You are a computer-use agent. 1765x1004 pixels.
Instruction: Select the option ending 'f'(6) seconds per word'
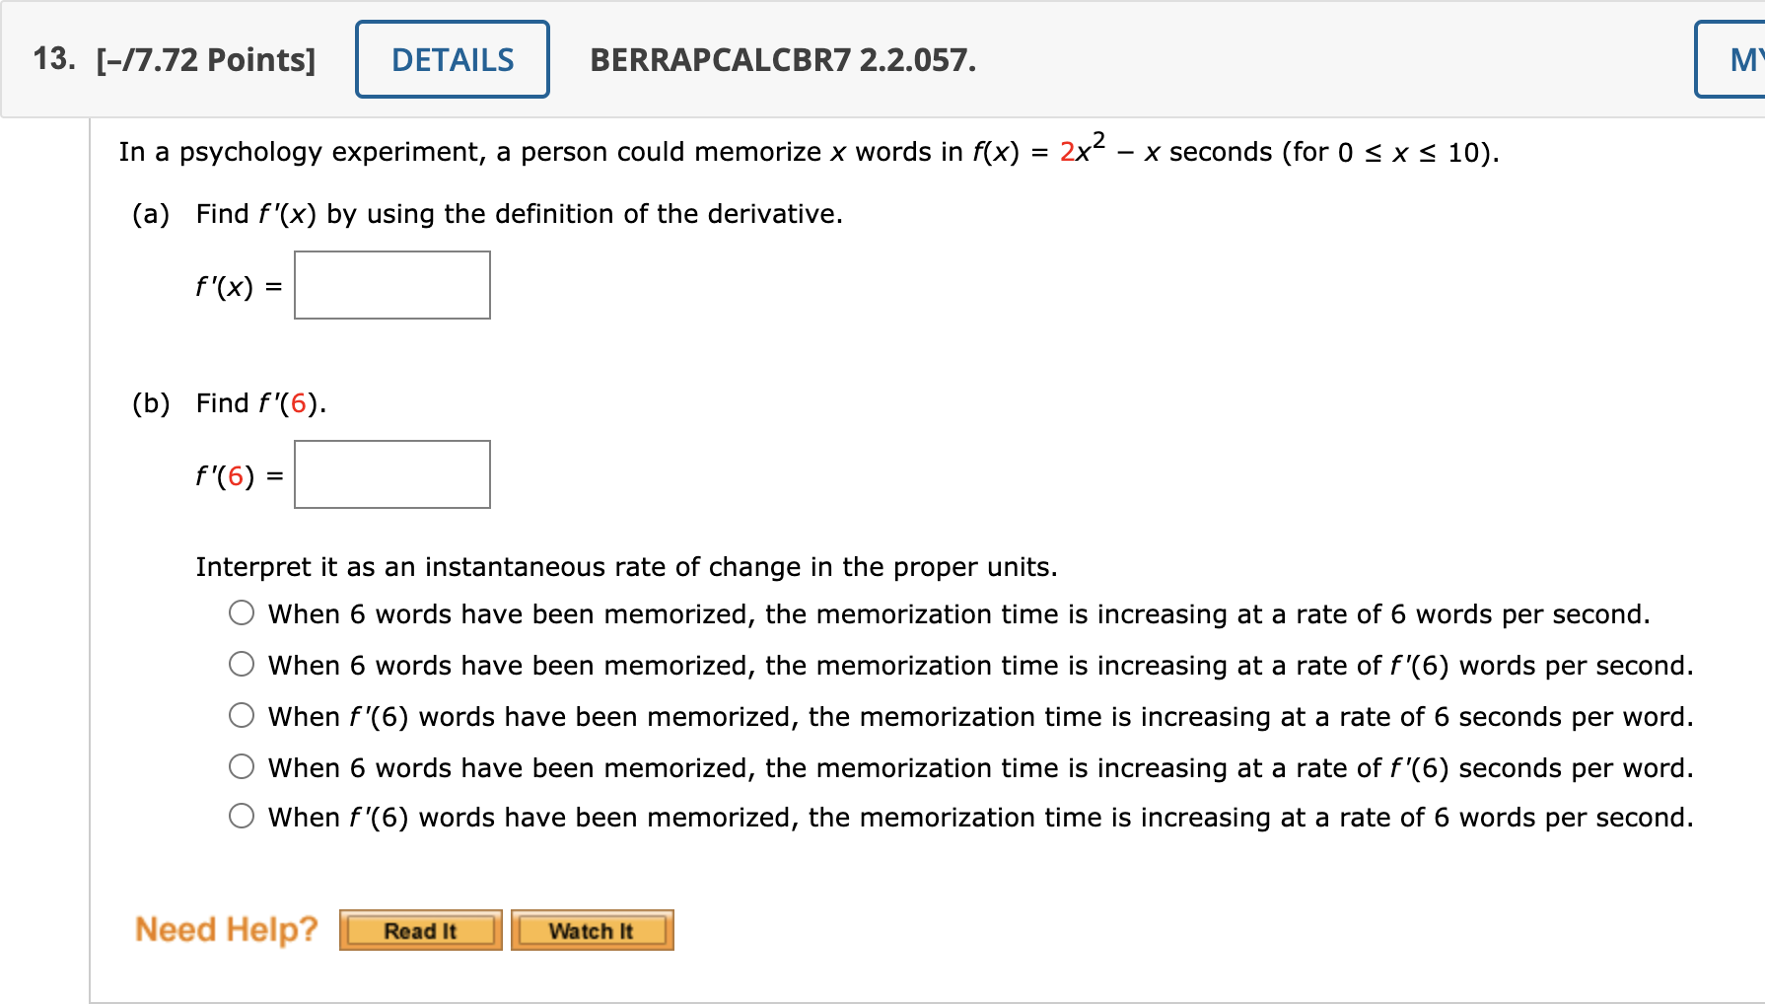[x=241, y=765]
